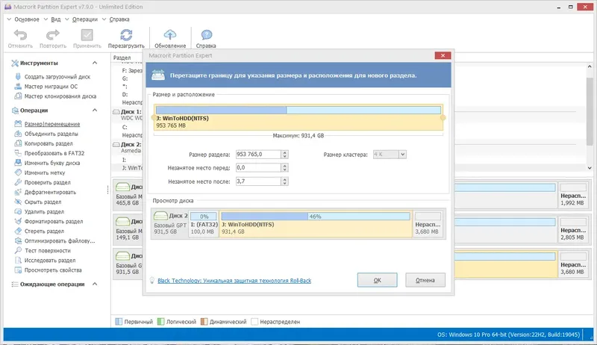Select the 2,805 MB unallocated block
Viewport: 597px width, 345px height.
pyautogui.click(x=572, y=229)
